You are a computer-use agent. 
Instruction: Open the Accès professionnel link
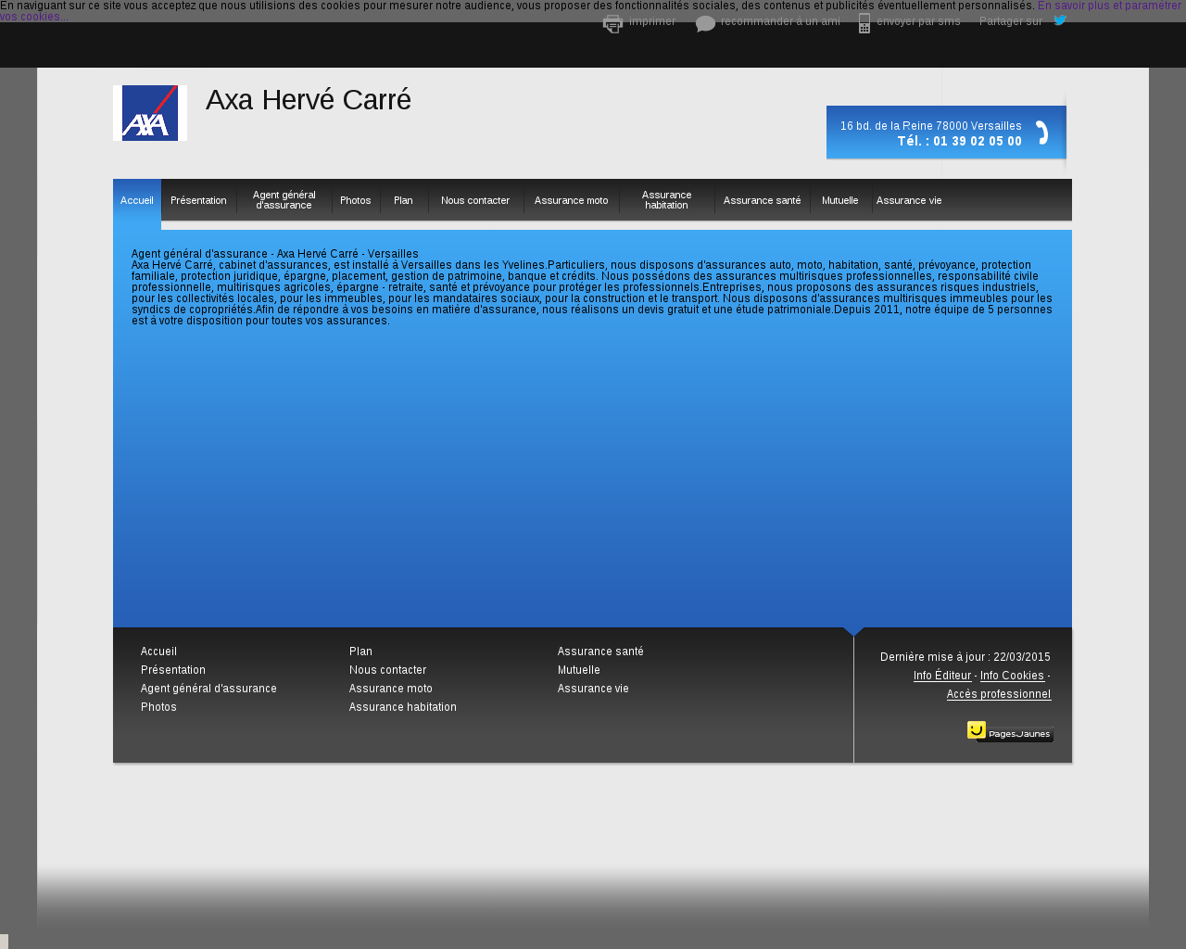999,694
